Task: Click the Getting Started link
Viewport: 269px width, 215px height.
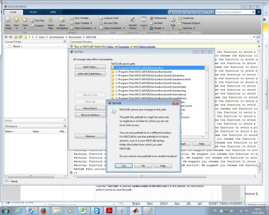Action: coord(147,47)
